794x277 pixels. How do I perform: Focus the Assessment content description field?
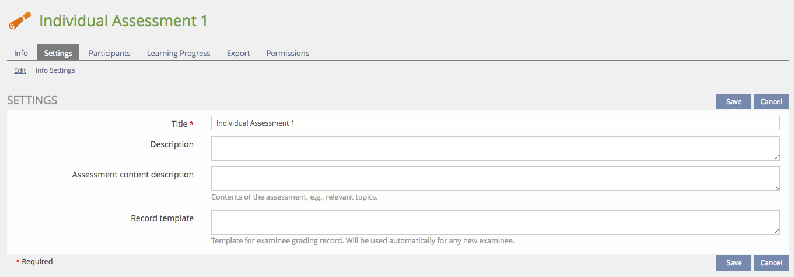click(x=495, y=179)
